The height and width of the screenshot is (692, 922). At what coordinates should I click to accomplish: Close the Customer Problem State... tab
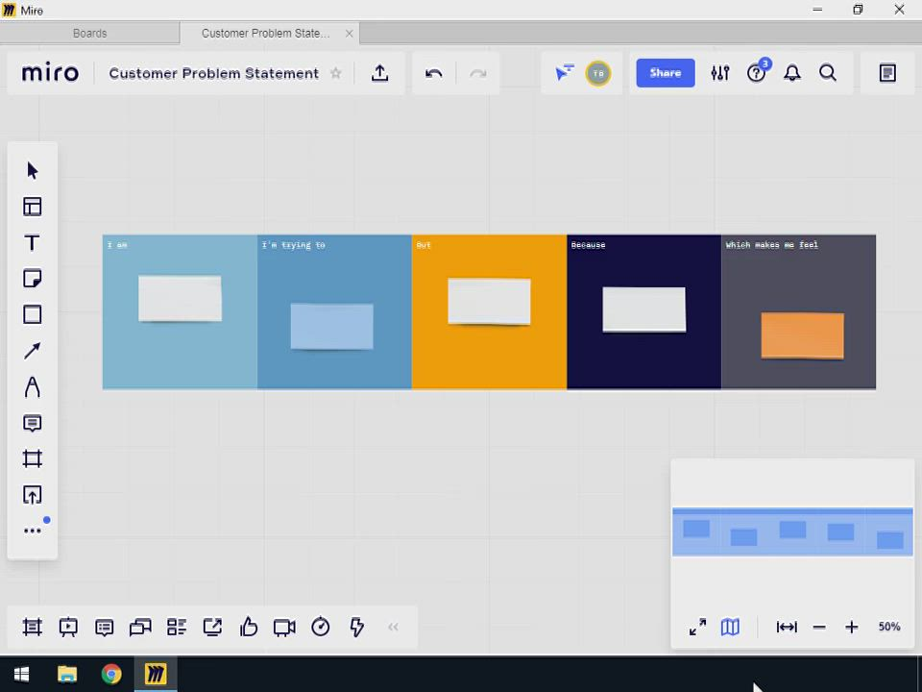350,34
